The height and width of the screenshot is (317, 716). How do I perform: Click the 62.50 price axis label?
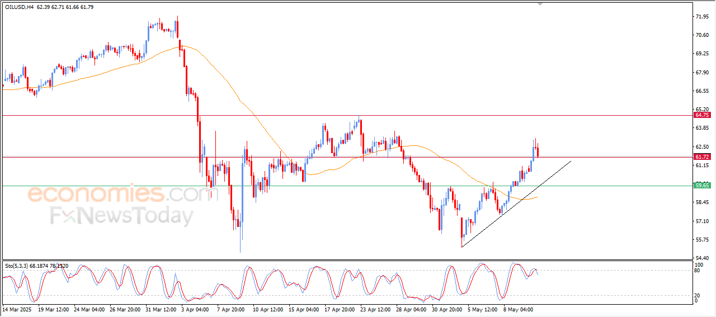pos(701,147)
